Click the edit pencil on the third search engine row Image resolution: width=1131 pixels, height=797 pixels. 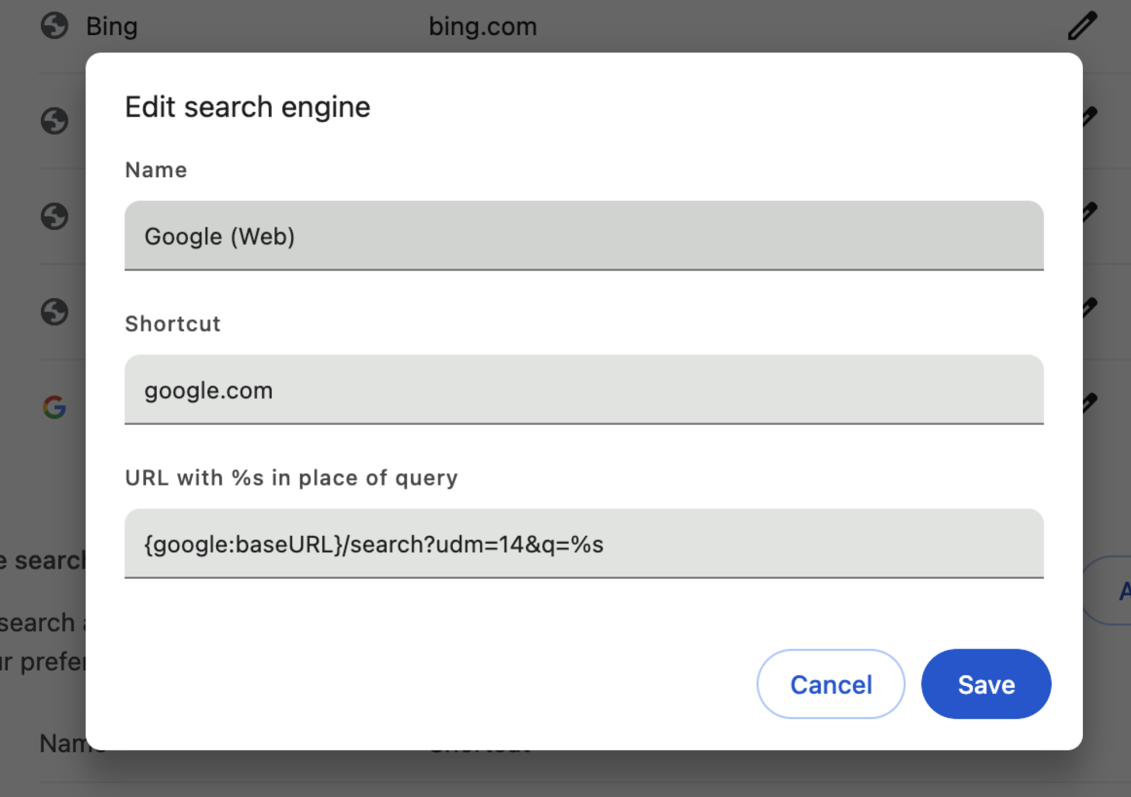coord(1090,213)
